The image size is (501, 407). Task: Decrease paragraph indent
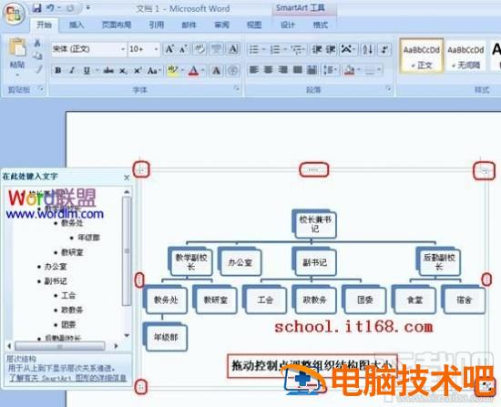(x=317, y=49)
